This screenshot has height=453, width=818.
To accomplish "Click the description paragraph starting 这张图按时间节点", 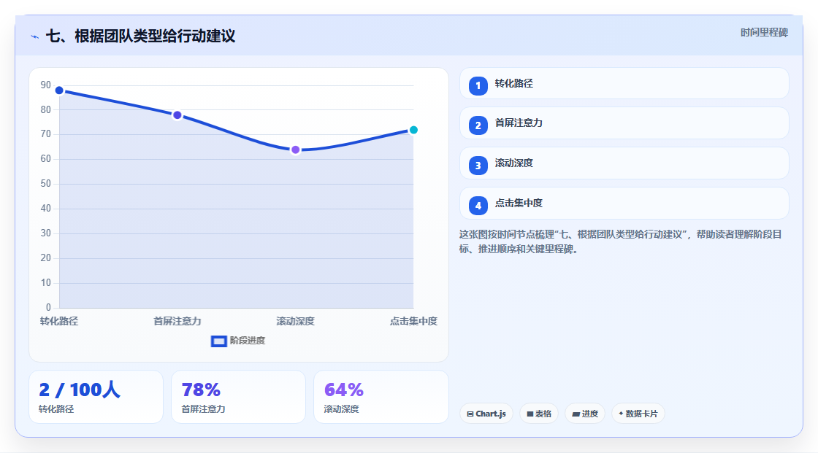I will click(x=620, y=241).
